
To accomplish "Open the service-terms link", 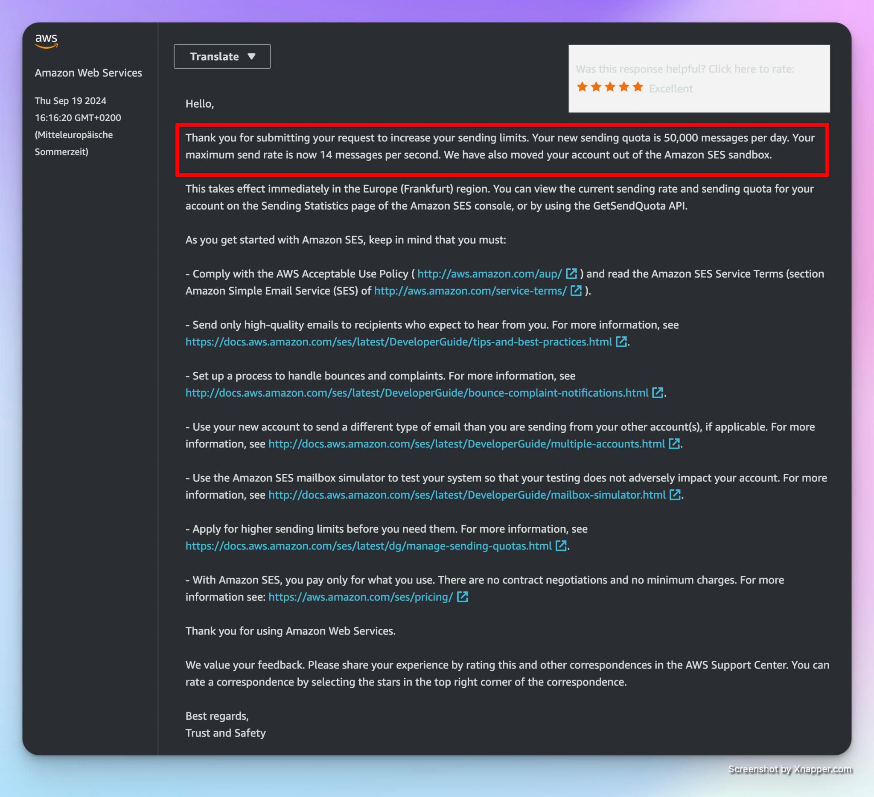I will point(470,291).
